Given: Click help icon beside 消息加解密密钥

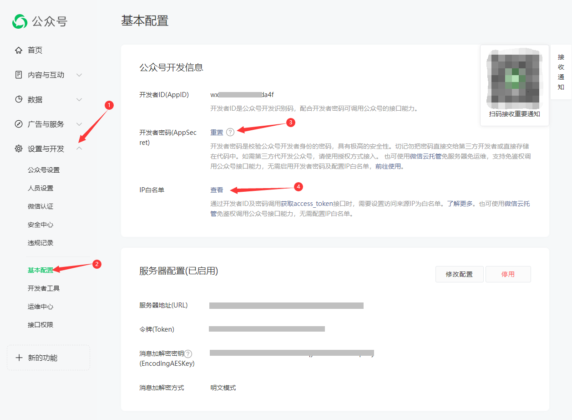Looking at the screenshot, I should pos(188,354).
